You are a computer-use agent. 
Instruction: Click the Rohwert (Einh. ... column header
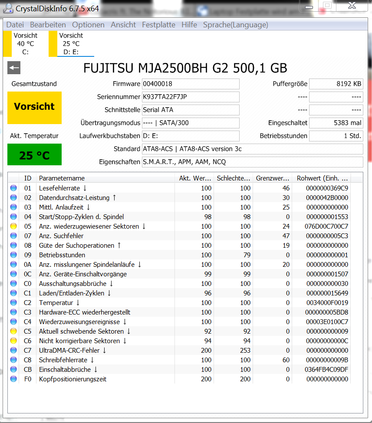[322, 178]
